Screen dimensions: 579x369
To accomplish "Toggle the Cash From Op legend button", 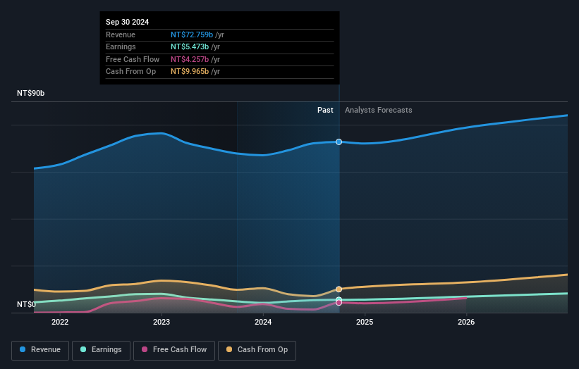I will [257, 350].
